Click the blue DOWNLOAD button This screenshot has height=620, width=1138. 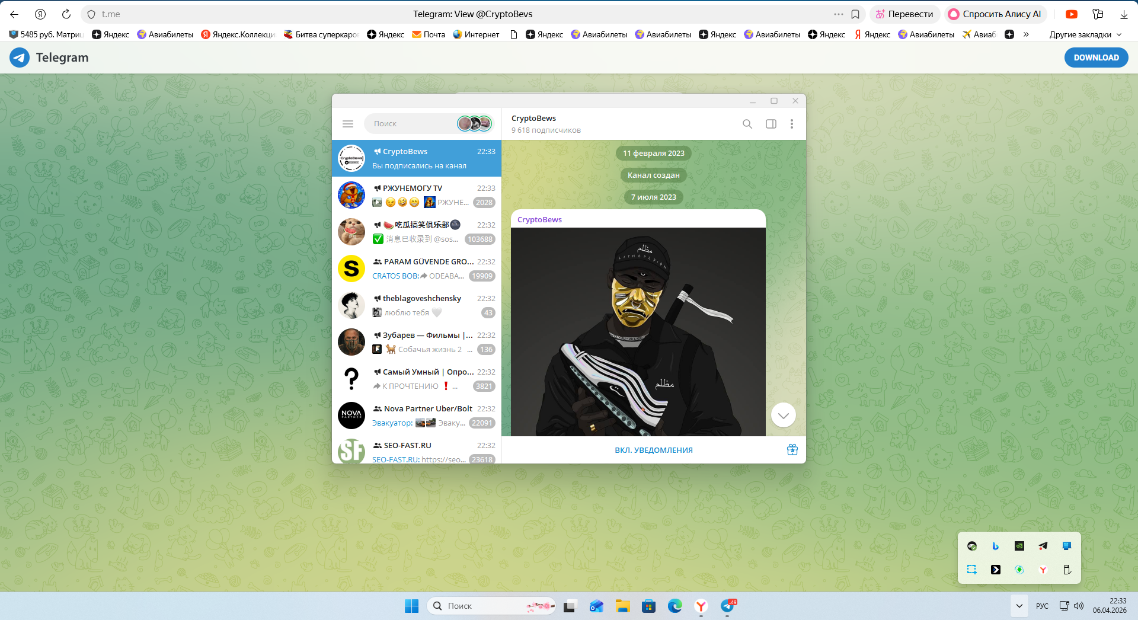pos(1096,57)
